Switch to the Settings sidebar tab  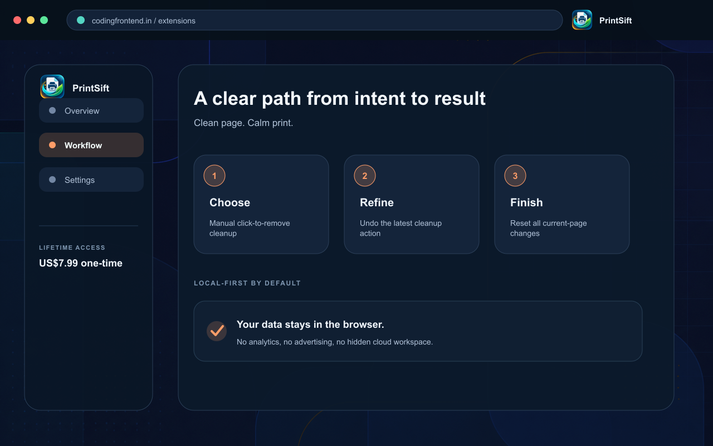(91, 180)
